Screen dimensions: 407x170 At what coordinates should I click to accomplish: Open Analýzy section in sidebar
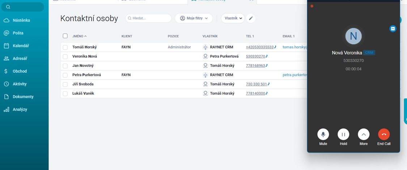(x=20, y=109)
